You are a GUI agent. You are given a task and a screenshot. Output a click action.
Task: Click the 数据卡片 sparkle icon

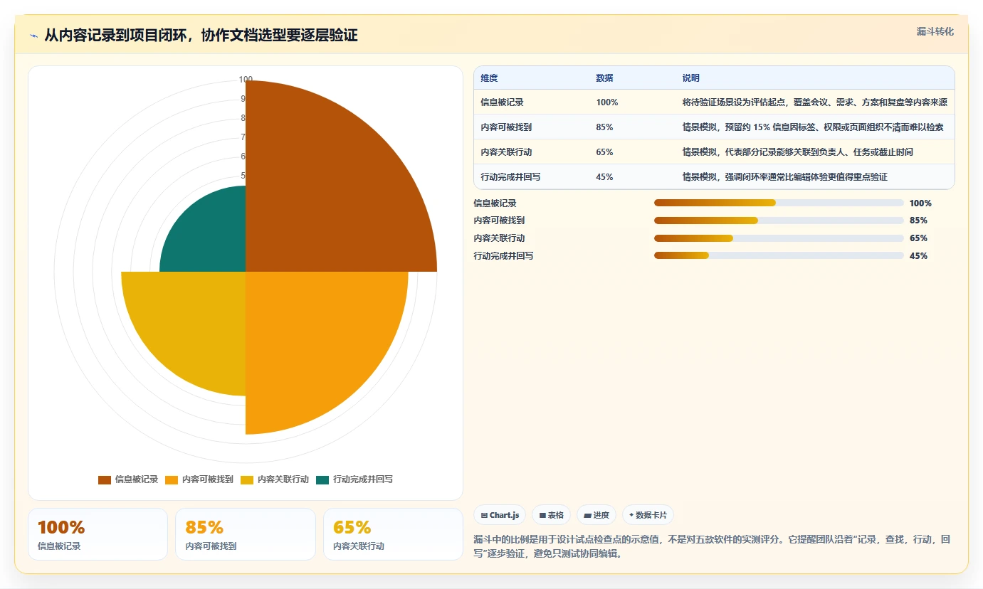[631, 515]
